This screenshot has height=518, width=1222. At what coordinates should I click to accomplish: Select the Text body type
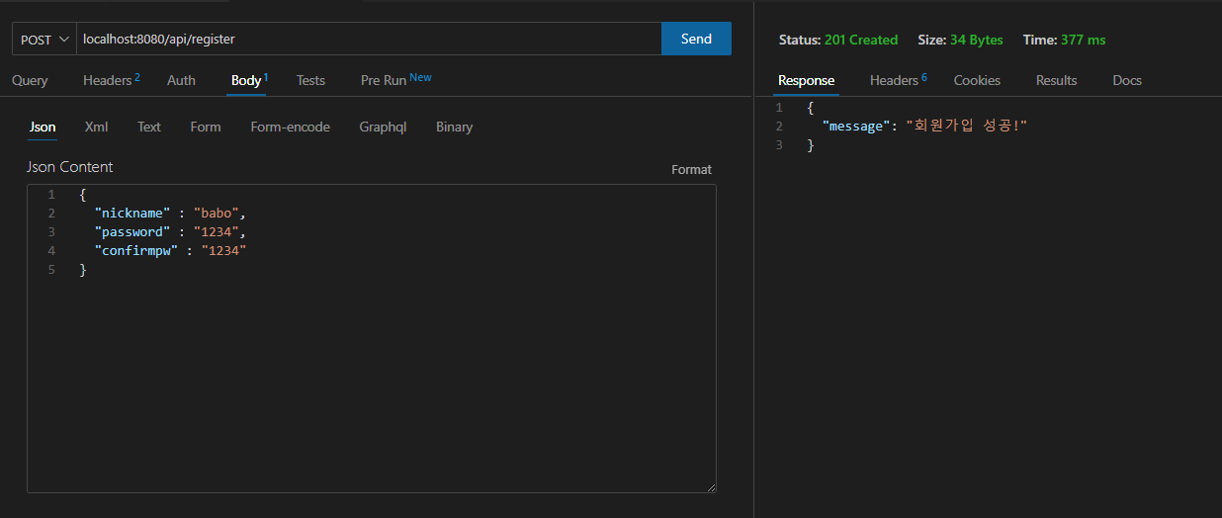pyautogui.click(x=149, y=127)
